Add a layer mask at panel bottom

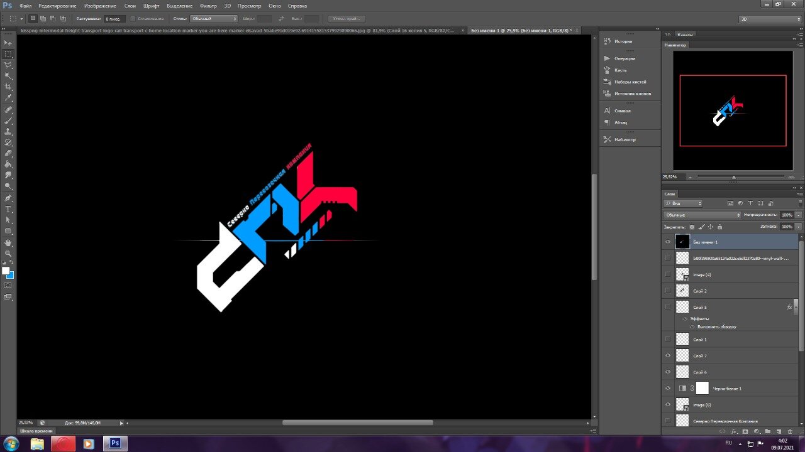tap(745, 431)
